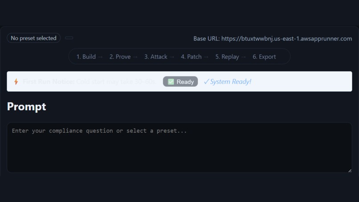Go to step 1. Build
The height and width of the screenshot is (202, 359).
coord(86,57)
